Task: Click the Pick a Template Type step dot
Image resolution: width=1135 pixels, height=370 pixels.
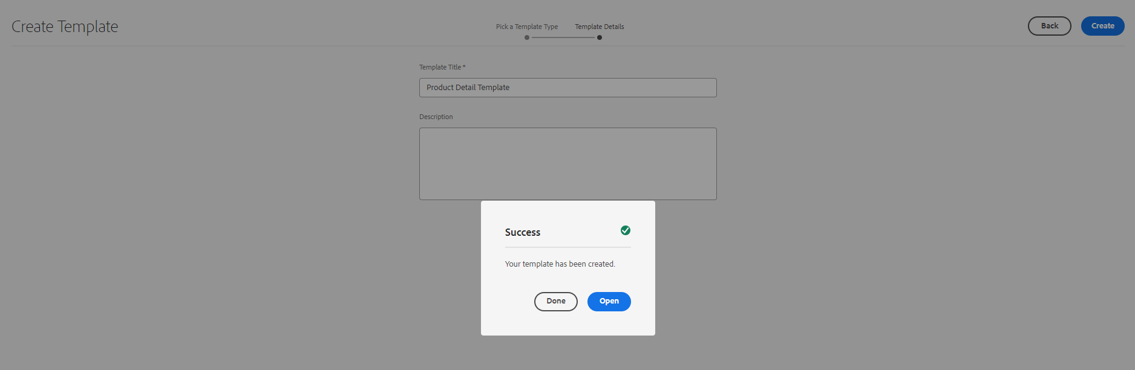Action: click(x=527, y=37)
